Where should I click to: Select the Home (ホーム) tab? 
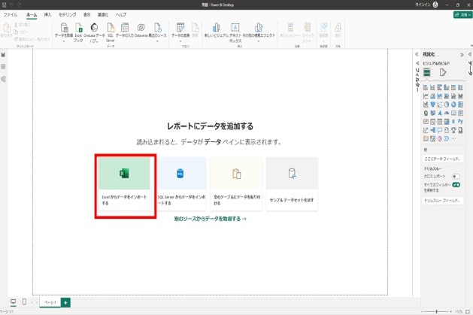coord(32,14)
